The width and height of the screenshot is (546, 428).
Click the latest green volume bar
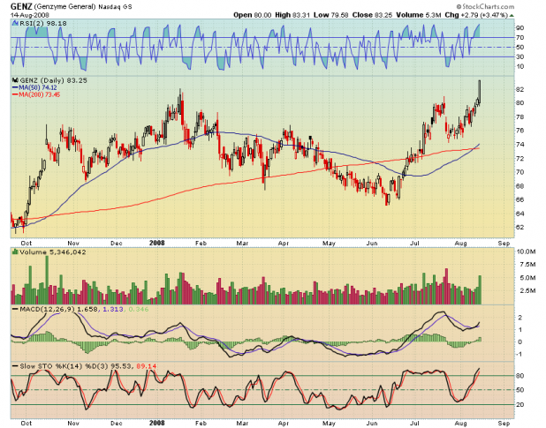point(480,290)
